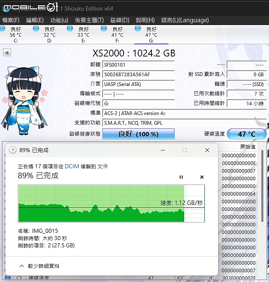Screen dimensions: 269x282
Task: Click the total host writes value 0 GB
Action: 247,75
